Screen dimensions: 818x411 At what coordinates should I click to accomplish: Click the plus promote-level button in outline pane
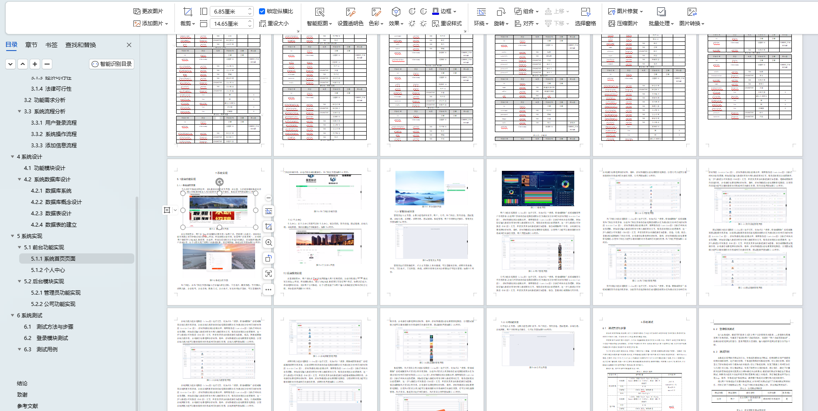click(35, 64)
